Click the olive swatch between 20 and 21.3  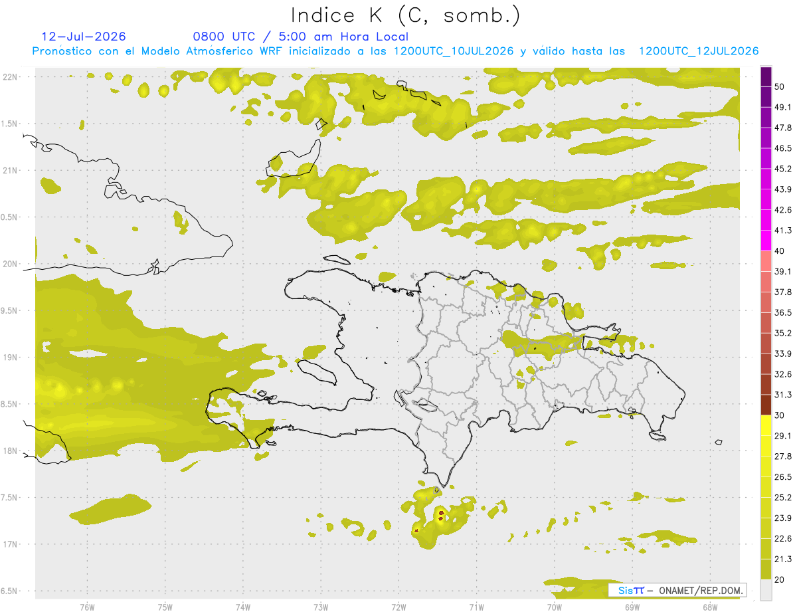tap(766, 569)
